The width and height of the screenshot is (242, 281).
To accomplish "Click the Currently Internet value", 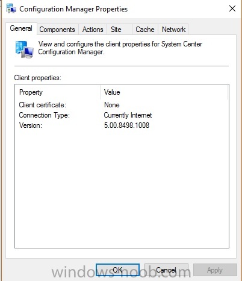I will coord(128,115).
